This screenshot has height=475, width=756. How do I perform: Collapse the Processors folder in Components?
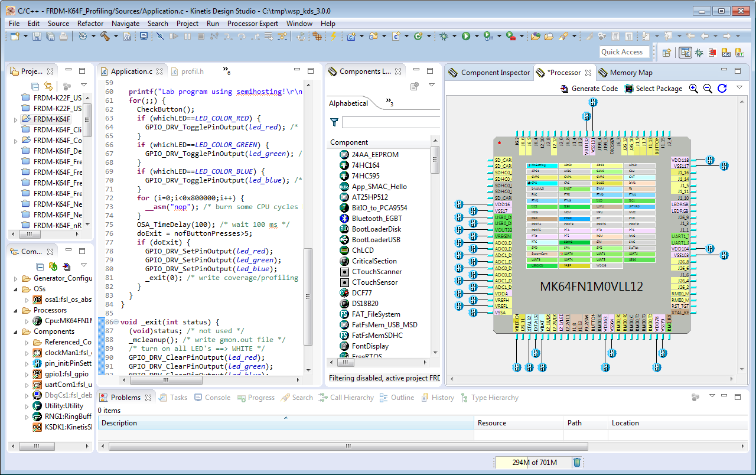[17, 310]
